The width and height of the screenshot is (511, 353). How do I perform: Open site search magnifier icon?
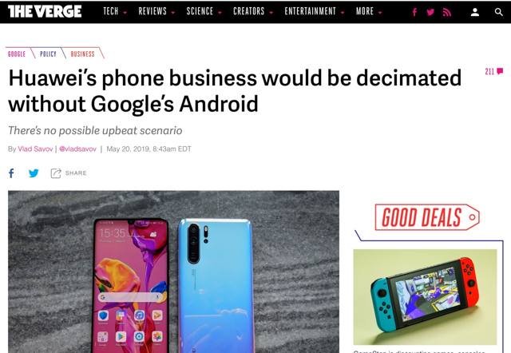coord(498,12)
